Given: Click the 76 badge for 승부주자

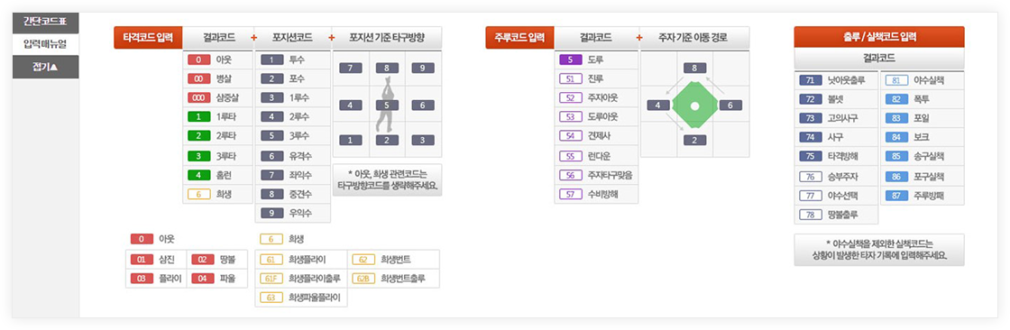Looking at the screenshot, I should 811,176.
